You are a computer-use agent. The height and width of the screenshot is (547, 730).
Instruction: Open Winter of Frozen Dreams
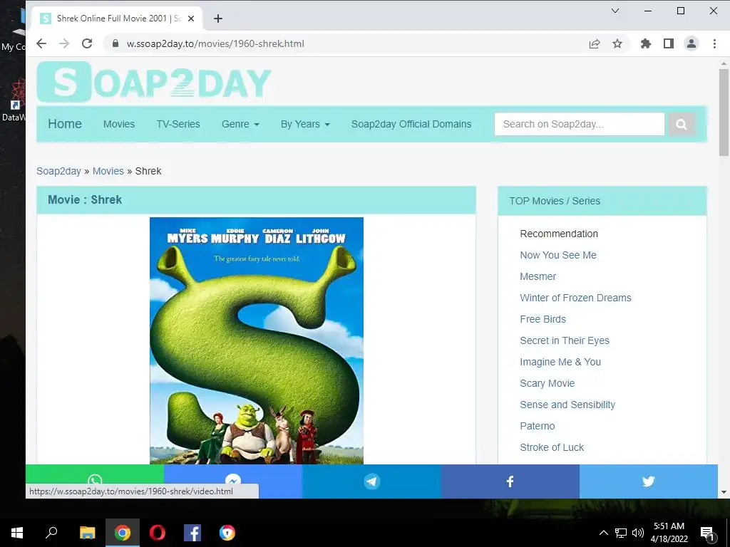[x=575, y=298]
